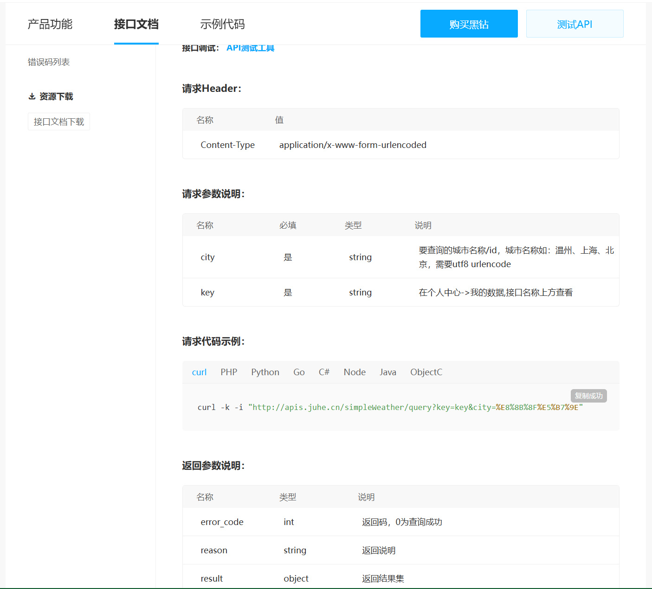
Task: Switch to the 示例代码 tab
Action: pos(222,24)
